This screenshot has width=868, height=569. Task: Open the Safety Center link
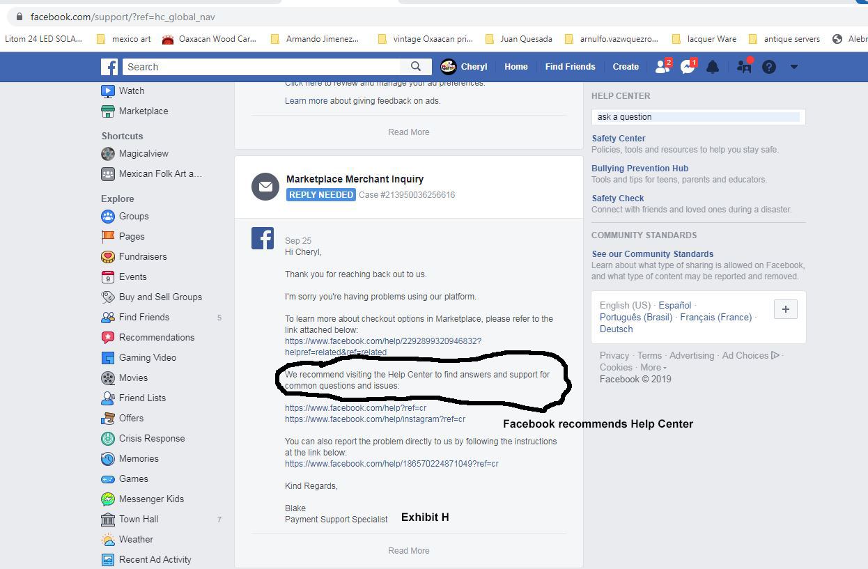click(619, 139)
